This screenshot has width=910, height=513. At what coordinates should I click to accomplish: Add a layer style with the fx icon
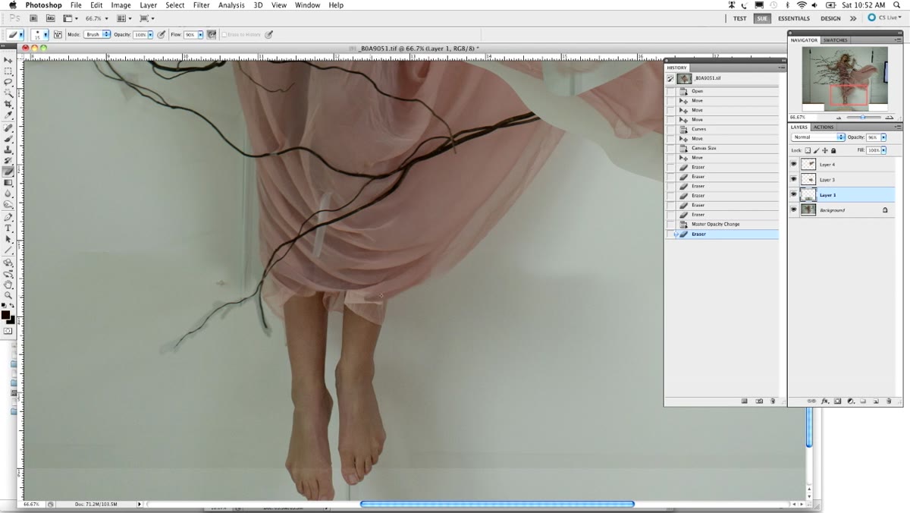click(824, 401)
